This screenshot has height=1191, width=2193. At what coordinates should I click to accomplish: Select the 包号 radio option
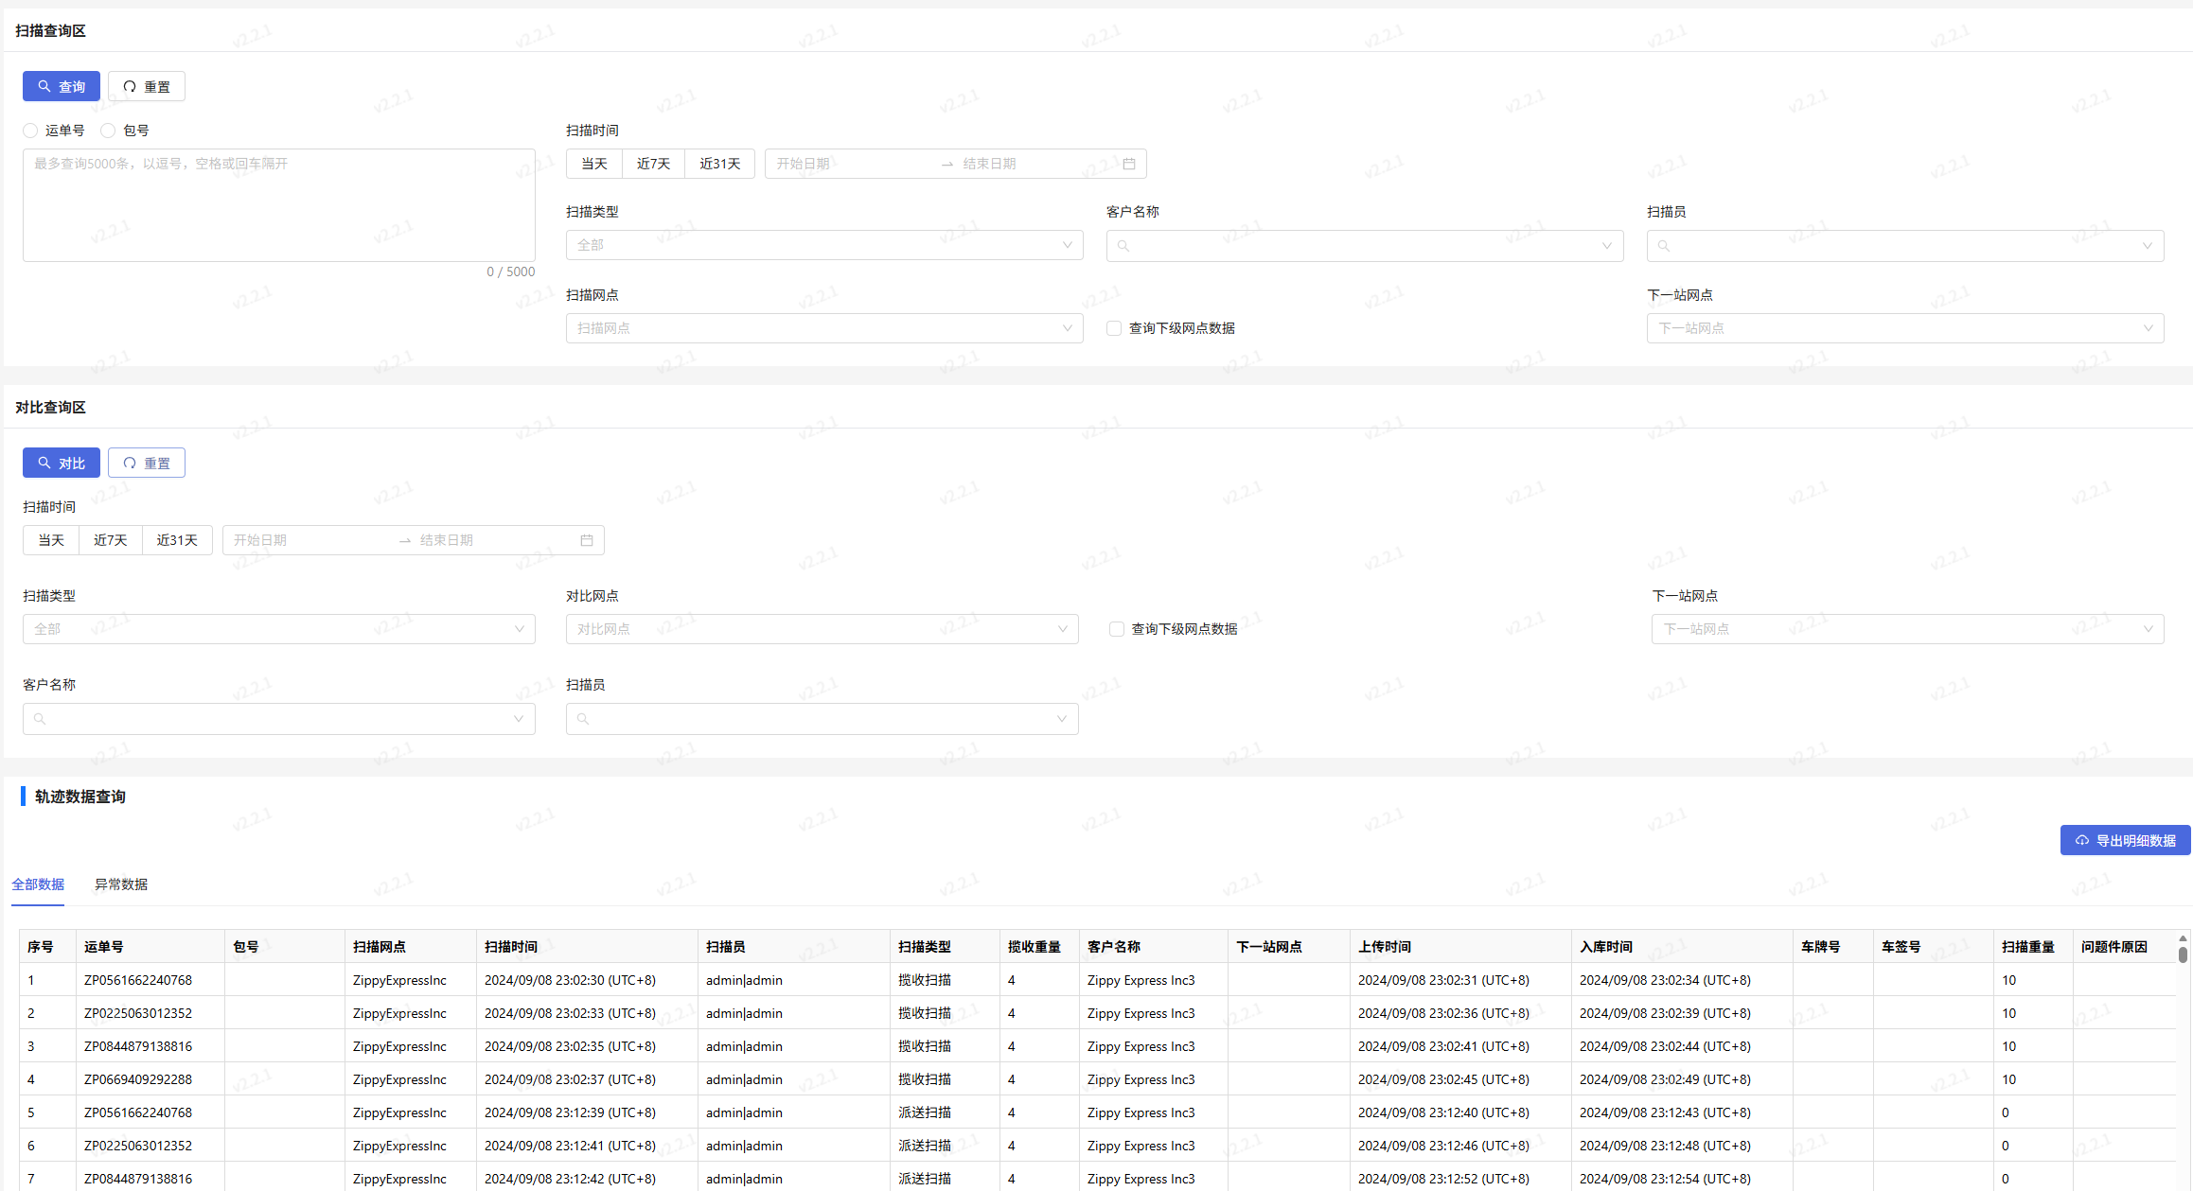[x=108, y=131]
